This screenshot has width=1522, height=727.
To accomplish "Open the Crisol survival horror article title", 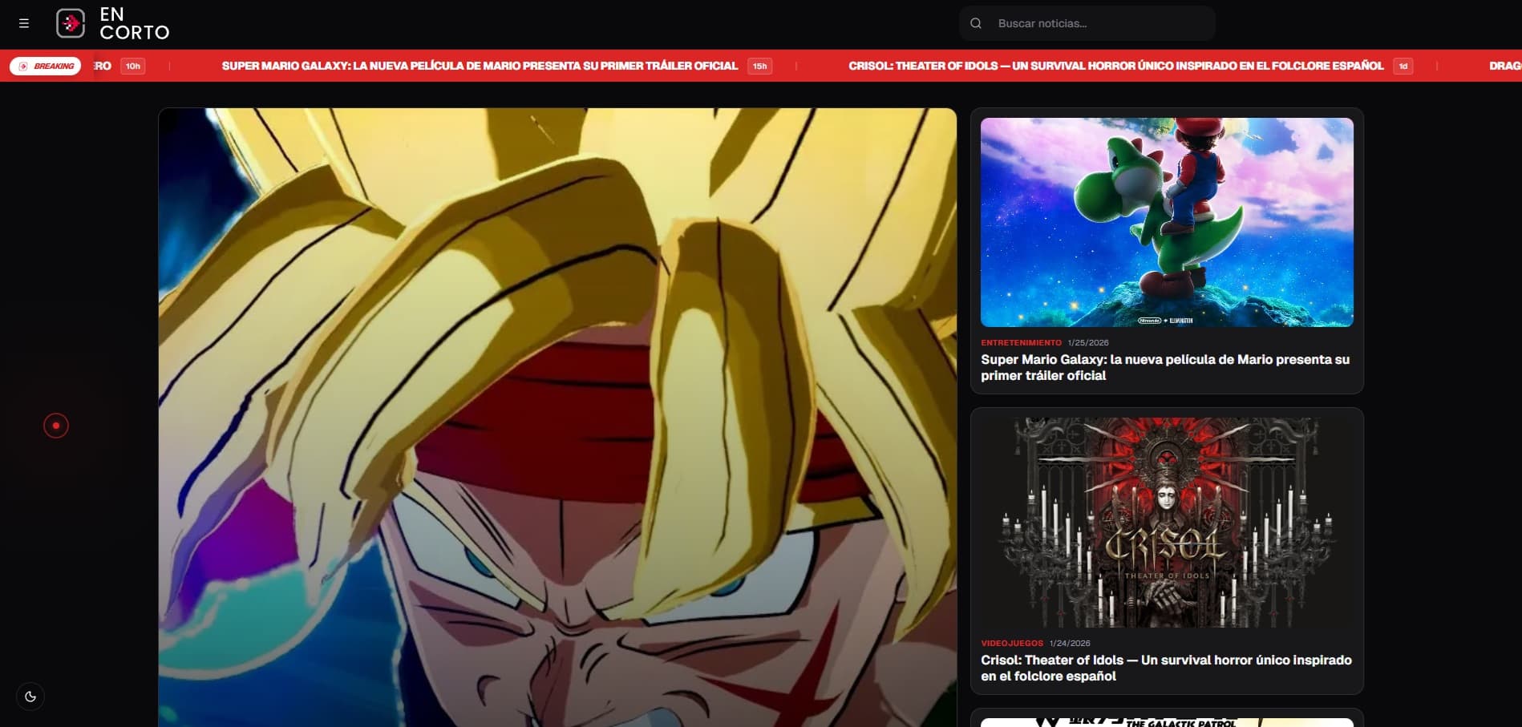I will point(1166,668).
